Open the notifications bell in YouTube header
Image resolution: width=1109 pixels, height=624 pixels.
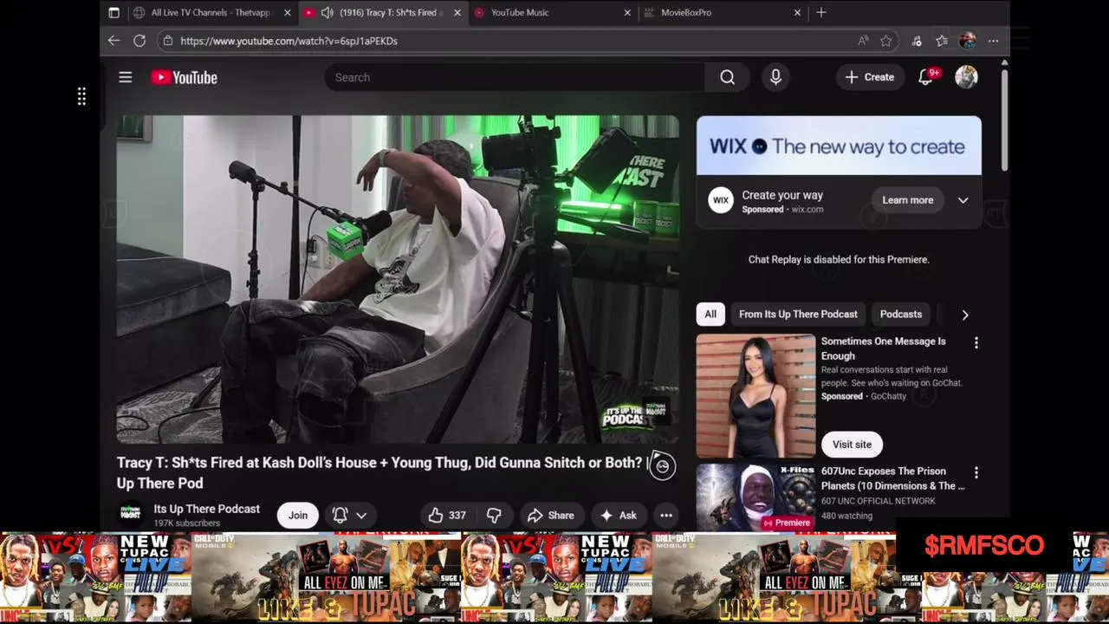click(x=925, y=77)
